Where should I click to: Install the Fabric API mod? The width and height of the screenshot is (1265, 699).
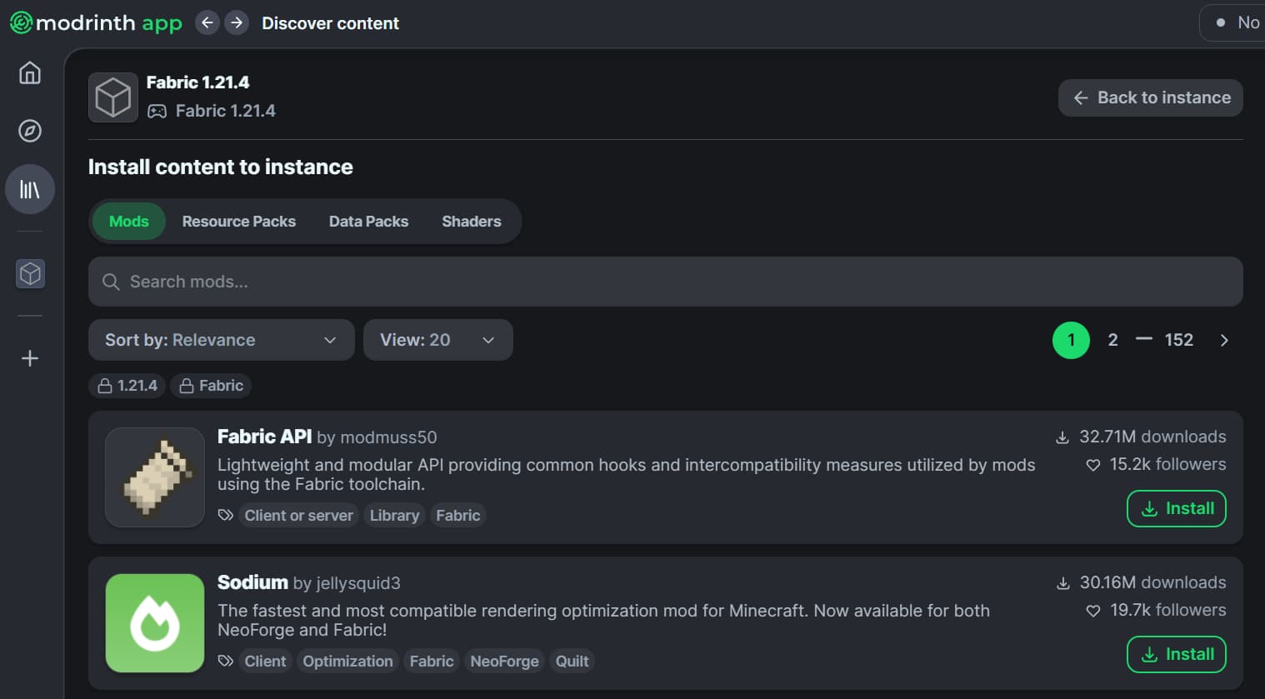(x=1177, y=509)
